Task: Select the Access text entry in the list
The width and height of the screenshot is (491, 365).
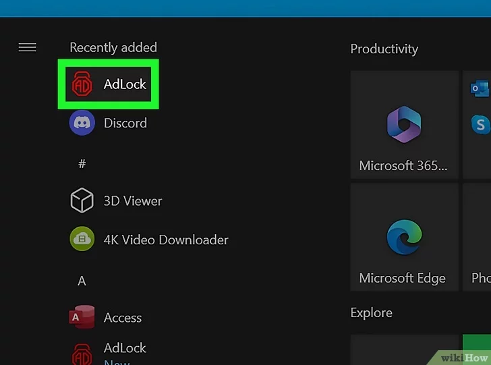Action: (x=122, y=317)
